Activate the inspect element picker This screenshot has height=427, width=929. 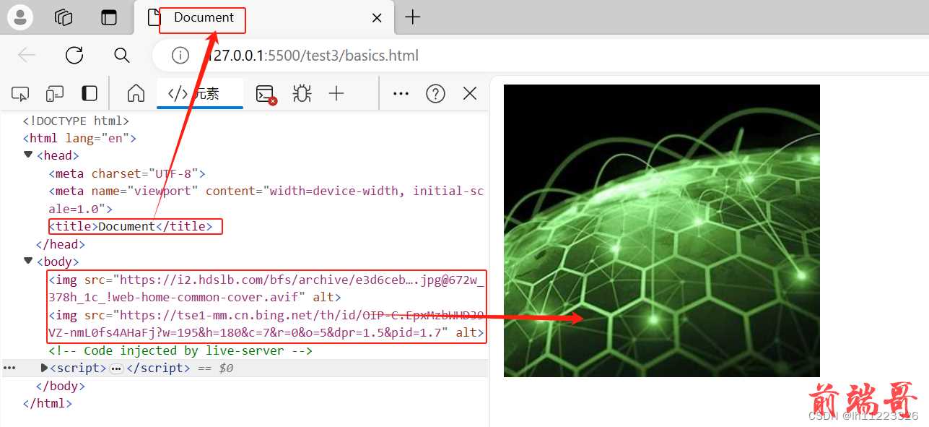pos(20,93)
